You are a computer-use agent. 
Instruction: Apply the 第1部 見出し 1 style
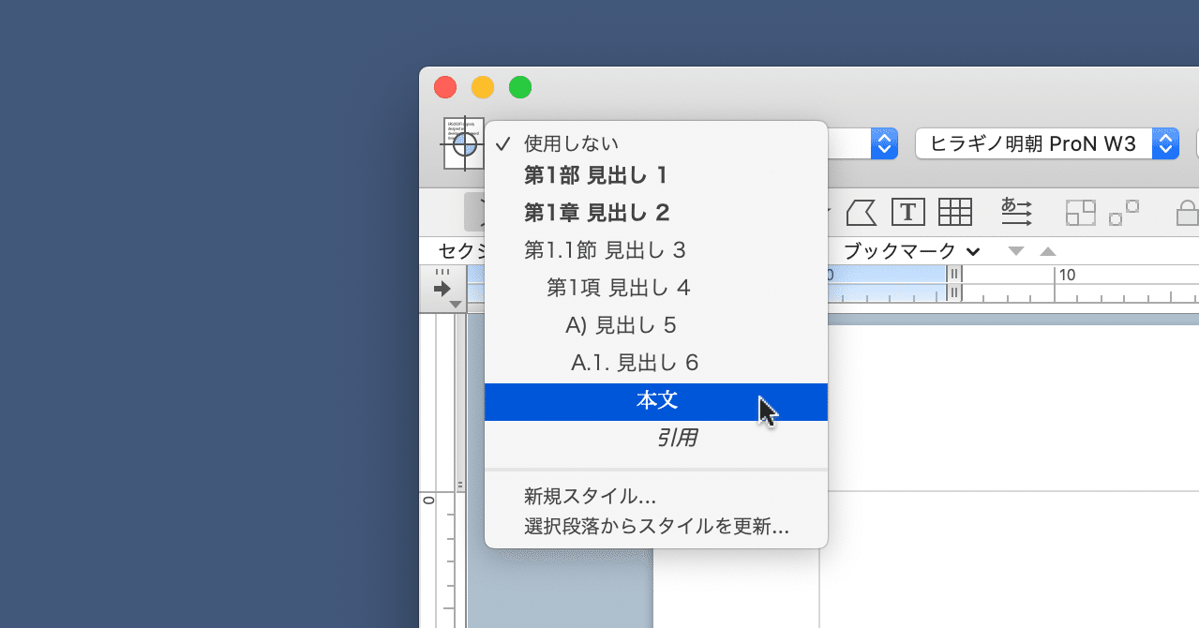coord(656,174)
